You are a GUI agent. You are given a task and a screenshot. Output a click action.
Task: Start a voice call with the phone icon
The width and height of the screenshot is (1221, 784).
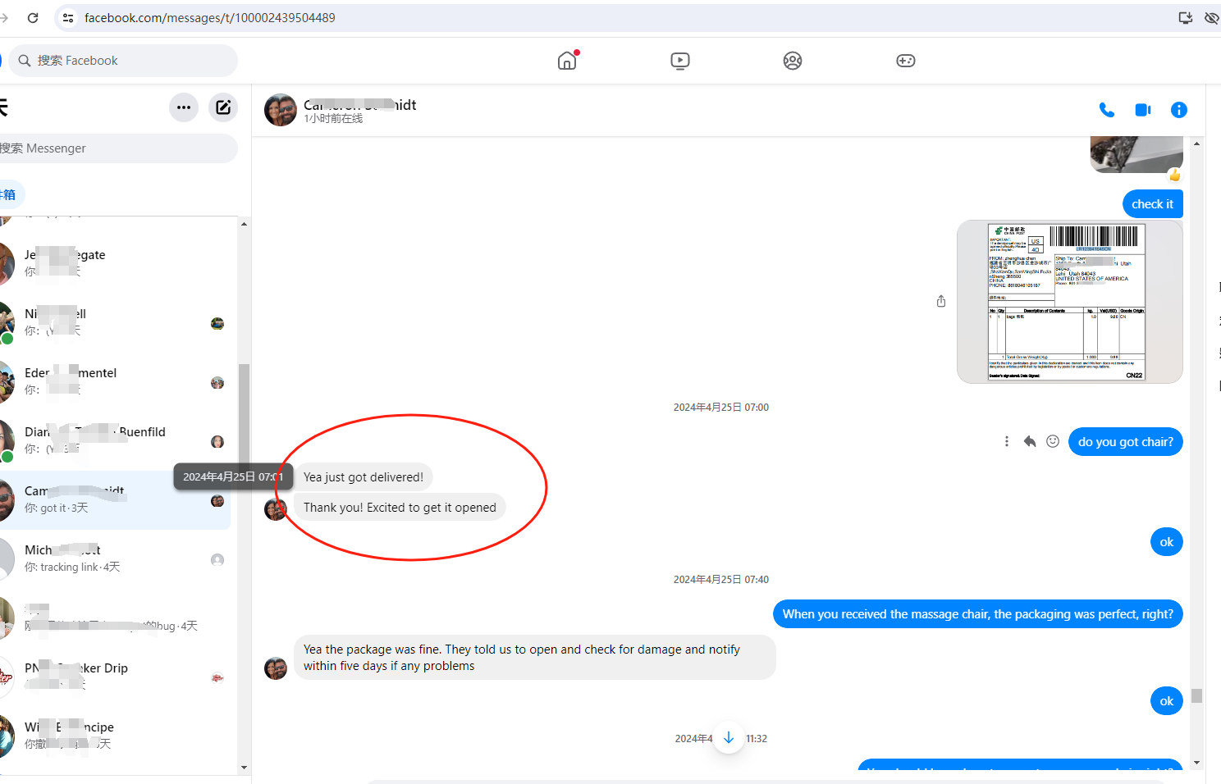click(x=1106, y=110)
